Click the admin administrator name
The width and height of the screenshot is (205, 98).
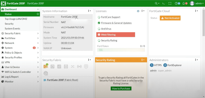pyautogui.click(x=153, y=71)
